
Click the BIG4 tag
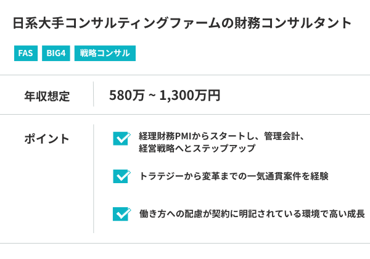click(55, 53)
